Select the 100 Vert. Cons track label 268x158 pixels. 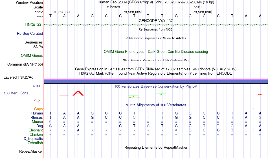16,93
